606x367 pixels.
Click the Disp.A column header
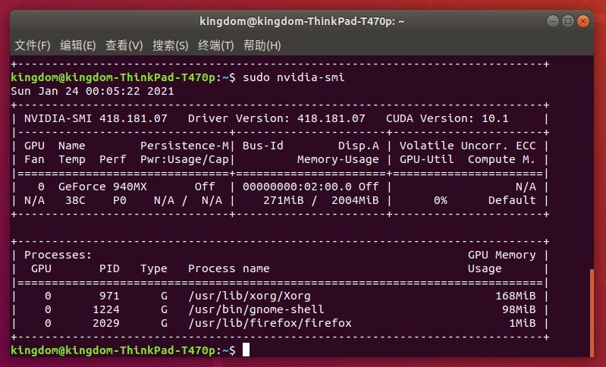tap(359, 146)
